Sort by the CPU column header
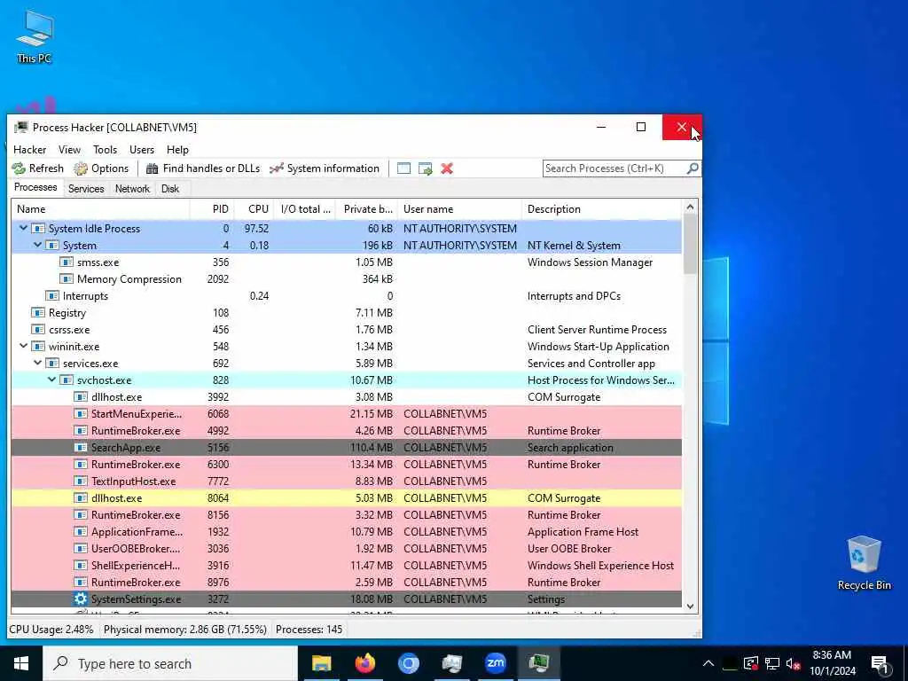908x681 pixels. (254, 209)
